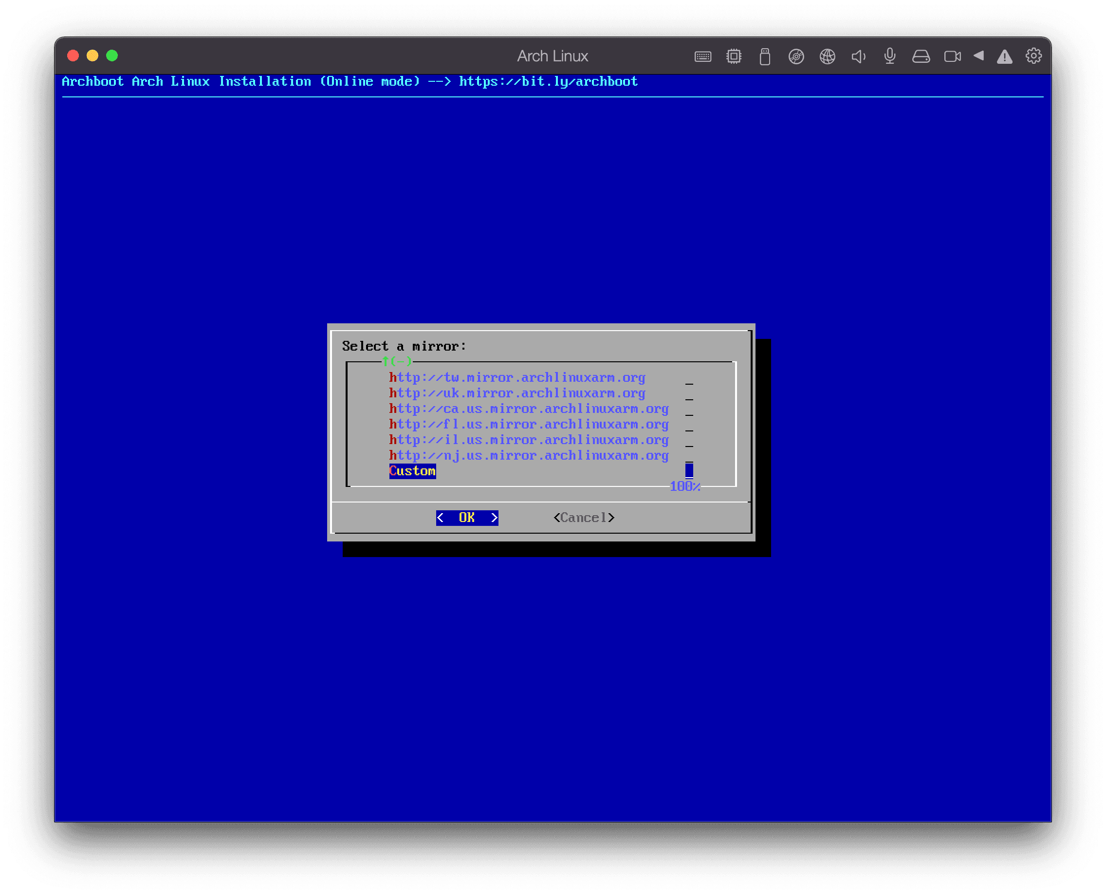Toggle the microphone icon
The image size is (1106, 894).
tap(890, 56)
